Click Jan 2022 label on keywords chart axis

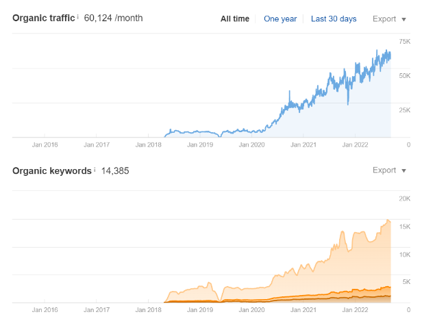355,310
